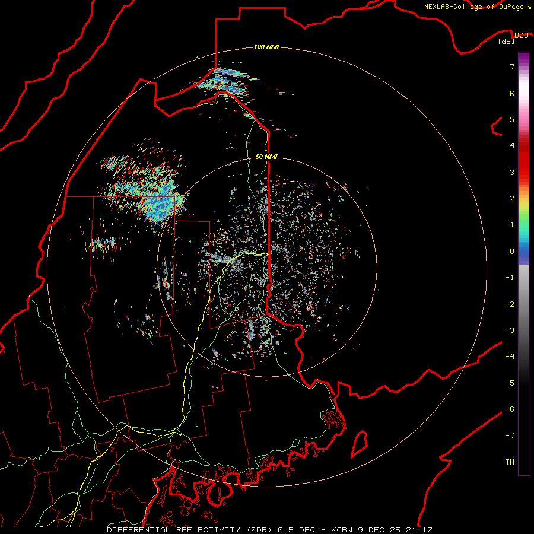Click the 9 DEC 25 21:17 timestamp
The height and width of the screenshot is (534, 534).
395,530
